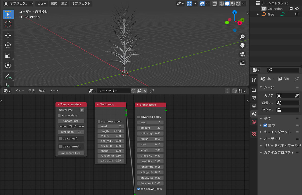Choose the Move tool
This screenshot has height=195, width=302.
coord(8,36)
